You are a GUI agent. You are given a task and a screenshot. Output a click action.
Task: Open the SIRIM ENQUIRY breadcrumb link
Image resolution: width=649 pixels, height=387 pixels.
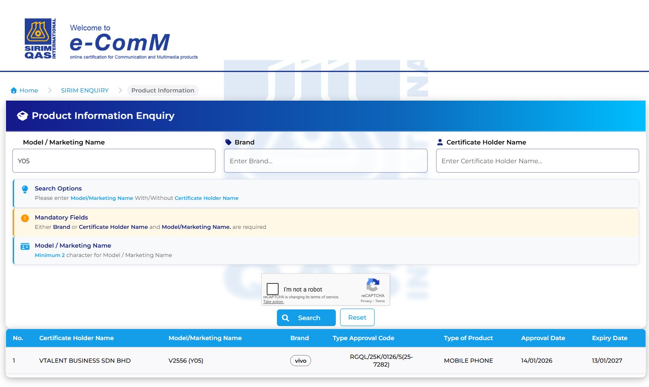(84, 90)
